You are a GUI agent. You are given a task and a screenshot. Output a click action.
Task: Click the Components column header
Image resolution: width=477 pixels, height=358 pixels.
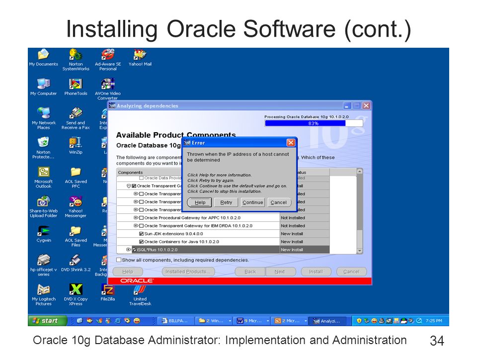198,173
